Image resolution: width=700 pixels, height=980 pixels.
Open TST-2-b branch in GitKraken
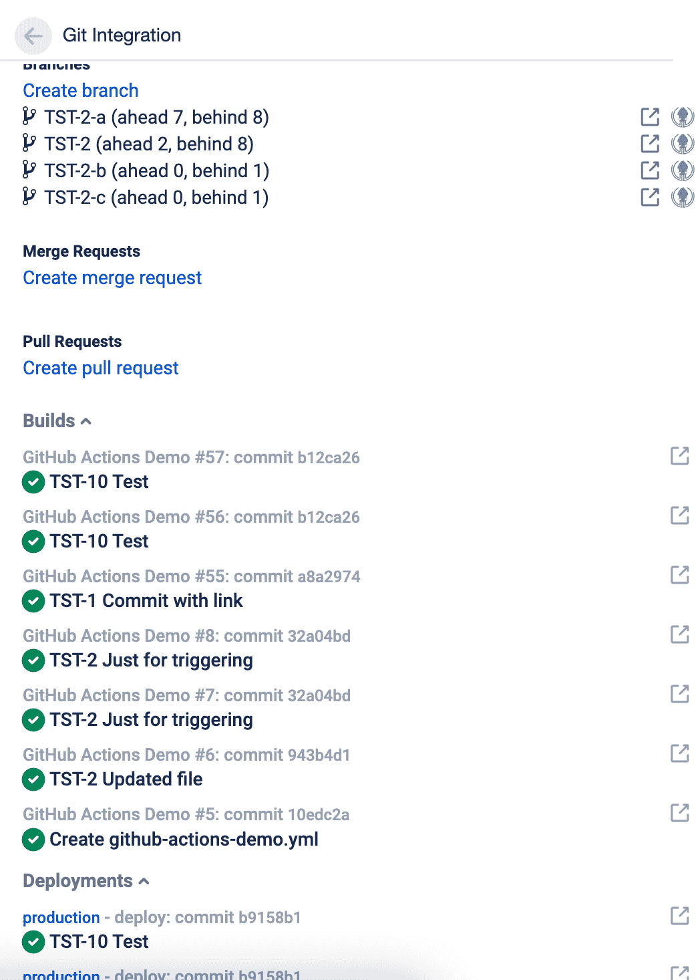682,170
